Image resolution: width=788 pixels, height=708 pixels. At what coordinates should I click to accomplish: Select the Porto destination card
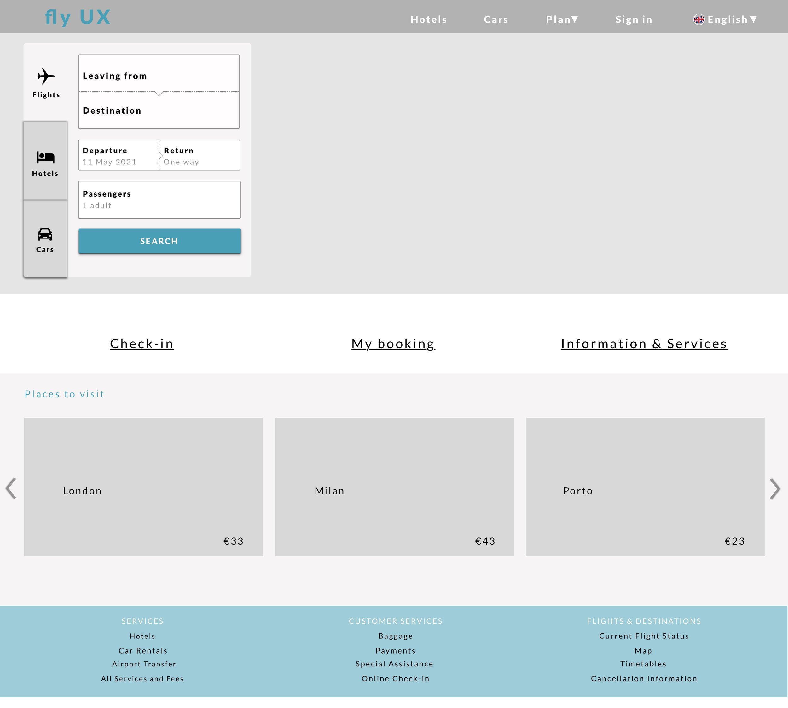click(x=645, y=487)
